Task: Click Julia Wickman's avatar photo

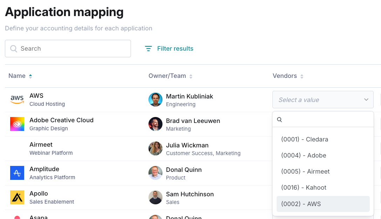Action: point(155,148)
